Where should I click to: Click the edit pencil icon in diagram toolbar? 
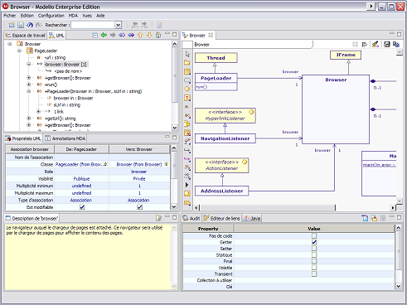tap(375, 44)
